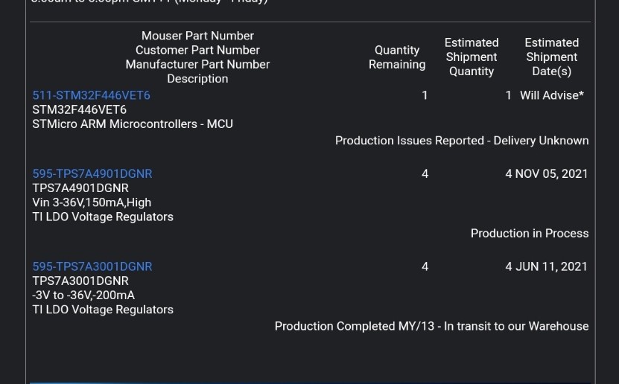Click the Description header label
This screenshot has width=619, height=384.
pos(198,79)
